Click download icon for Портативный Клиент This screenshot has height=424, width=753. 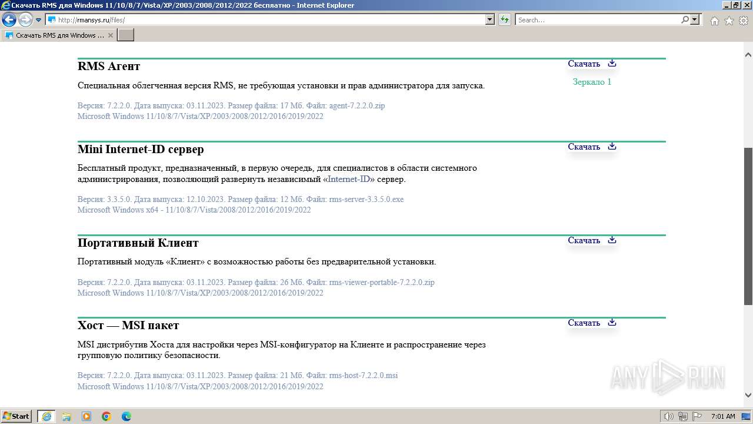[612, 240]
